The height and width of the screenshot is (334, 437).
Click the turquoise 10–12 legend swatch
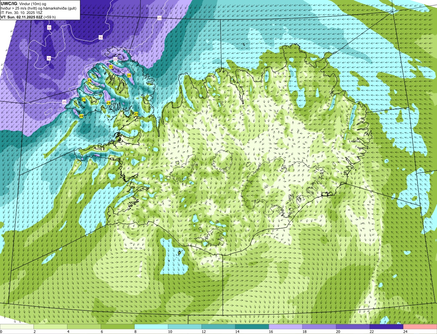[185, 326]
